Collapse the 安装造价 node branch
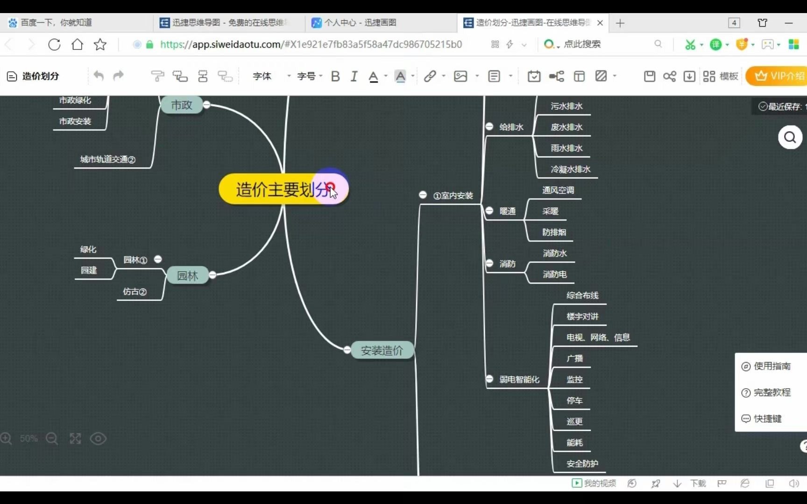 pyautogui.click(x=347, y=350)
